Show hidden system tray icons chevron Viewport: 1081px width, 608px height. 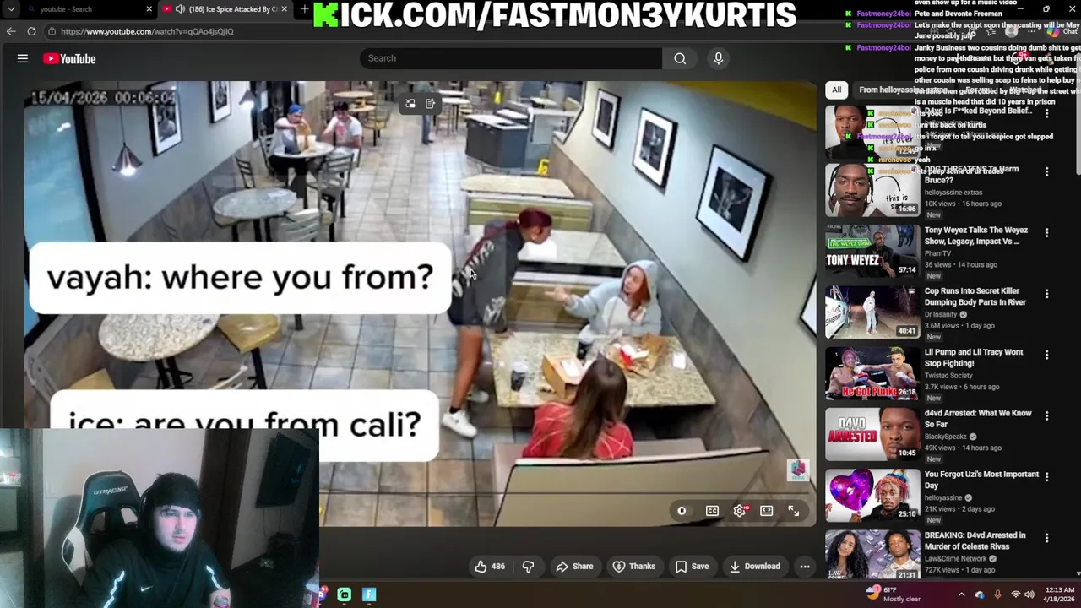[x=961, y=594]
